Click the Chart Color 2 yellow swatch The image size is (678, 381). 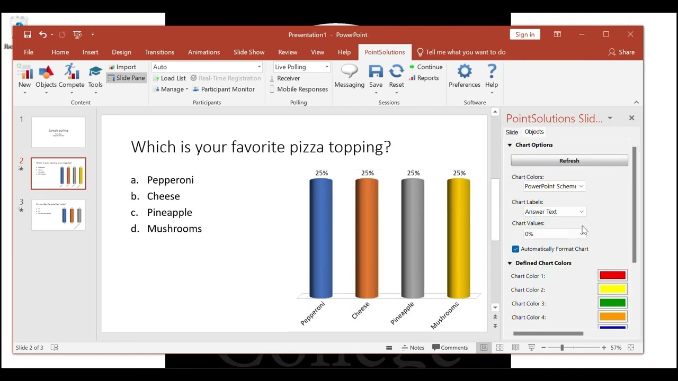pos(613,289)
